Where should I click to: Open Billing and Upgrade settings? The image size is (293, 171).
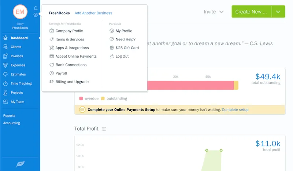72,82
